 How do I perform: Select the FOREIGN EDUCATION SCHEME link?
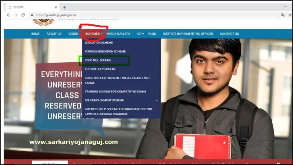click(105, 51)
